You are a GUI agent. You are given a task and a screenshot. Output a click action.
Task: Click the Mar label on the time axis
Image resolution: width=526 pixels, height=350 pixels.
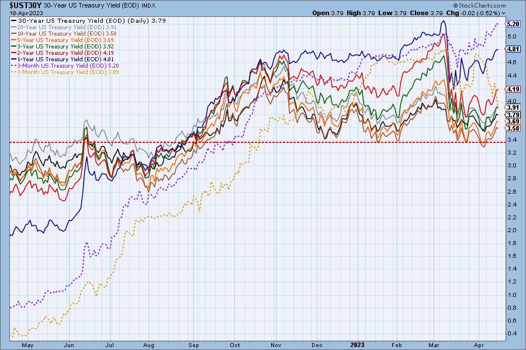tap(434, 345)
